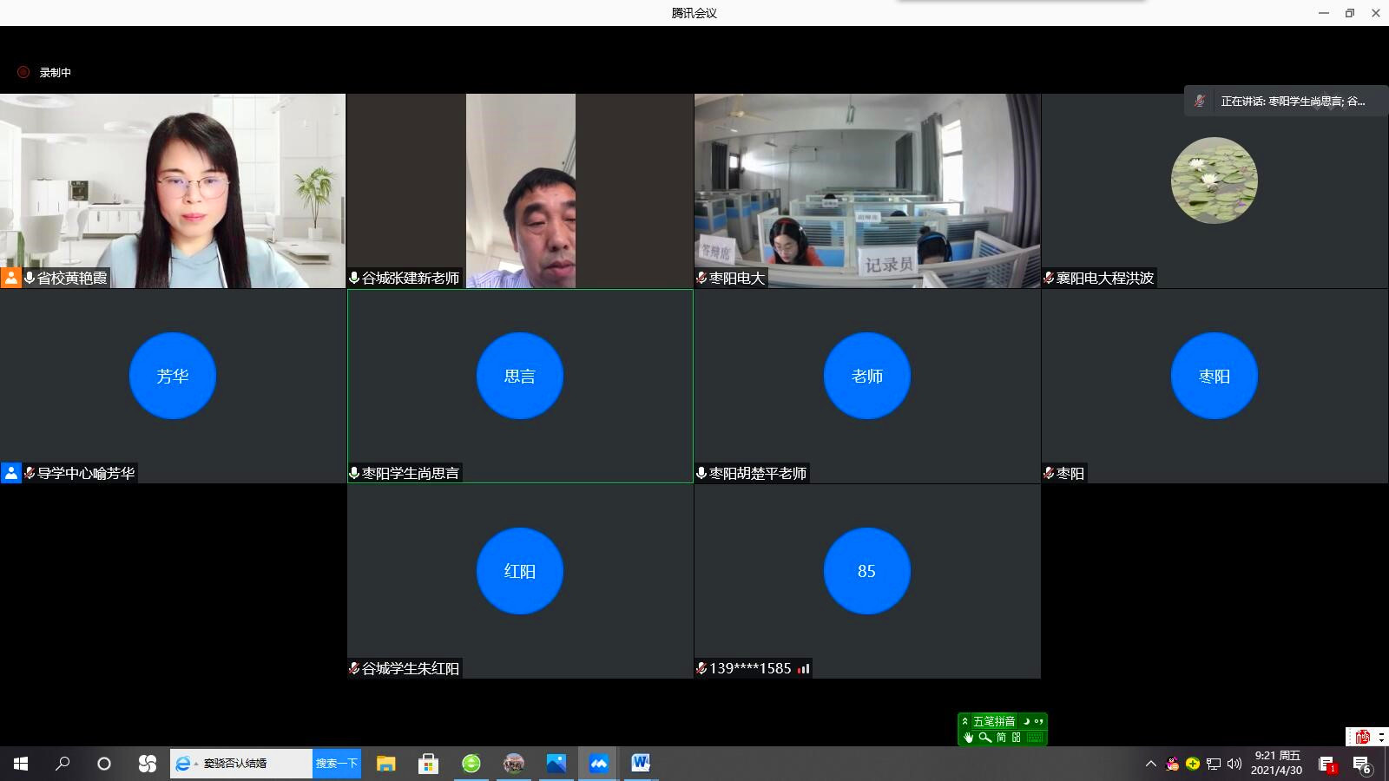
Task: Toggle the system volume icon
Action: pyautogui.click(x=1234, y=764)
